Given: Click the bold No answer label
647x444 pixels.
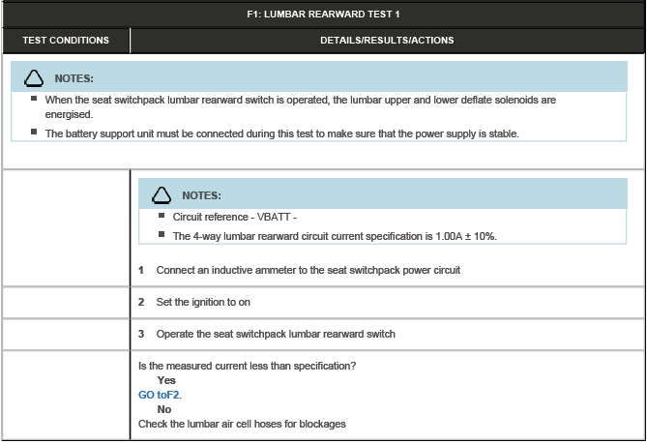Looking at the screenshot, I should (164, 409).
